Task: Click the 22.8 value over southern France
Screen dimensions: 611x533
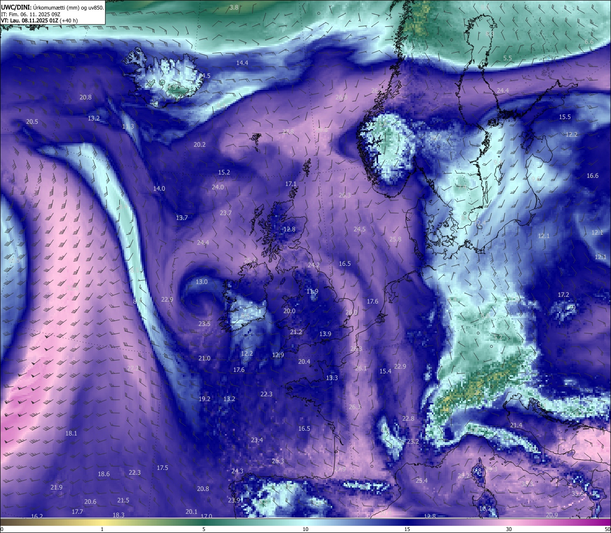Action: [408, 419]
